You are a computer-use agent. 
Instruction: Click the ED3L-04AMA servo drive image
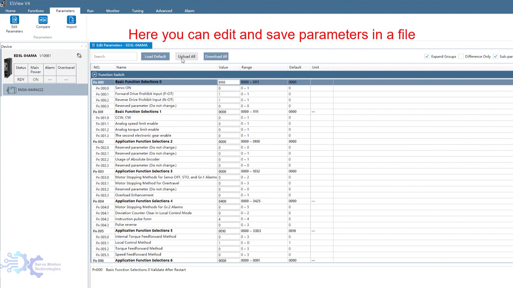[x=8, y=68]
